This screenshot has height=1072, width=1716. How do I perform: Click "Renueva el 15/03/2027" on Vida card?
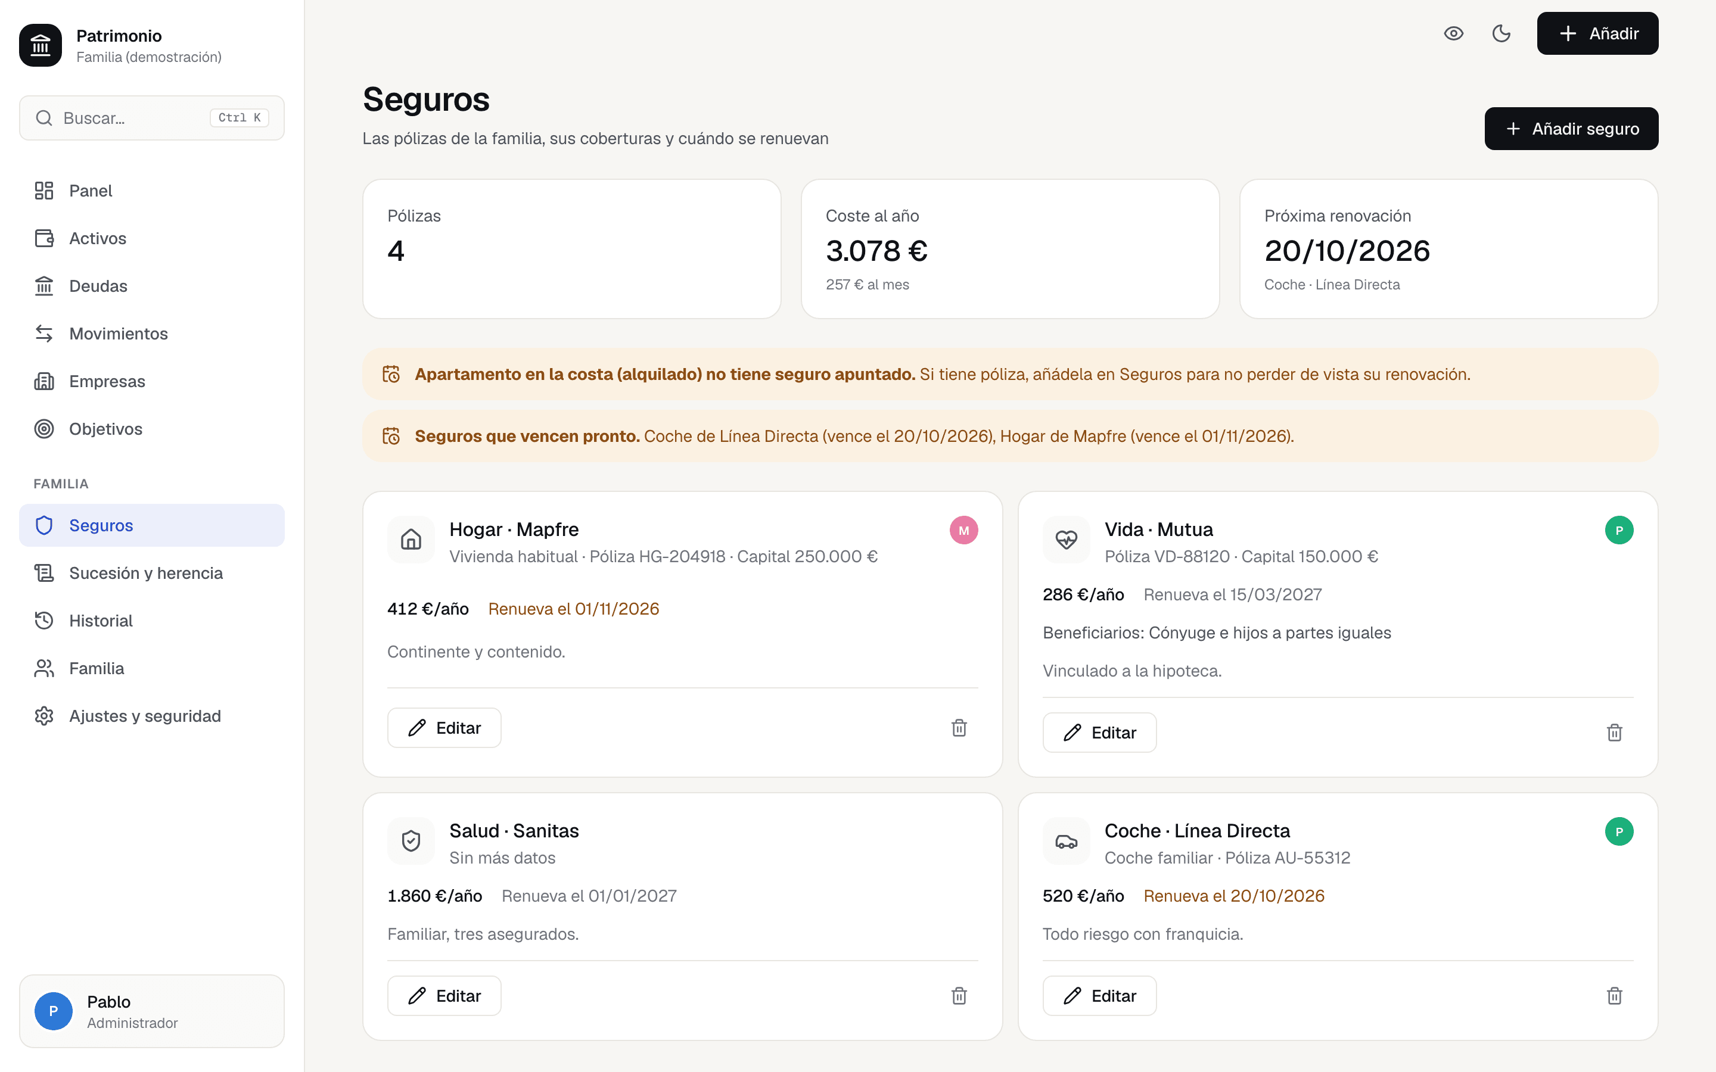click(1232, 595)
